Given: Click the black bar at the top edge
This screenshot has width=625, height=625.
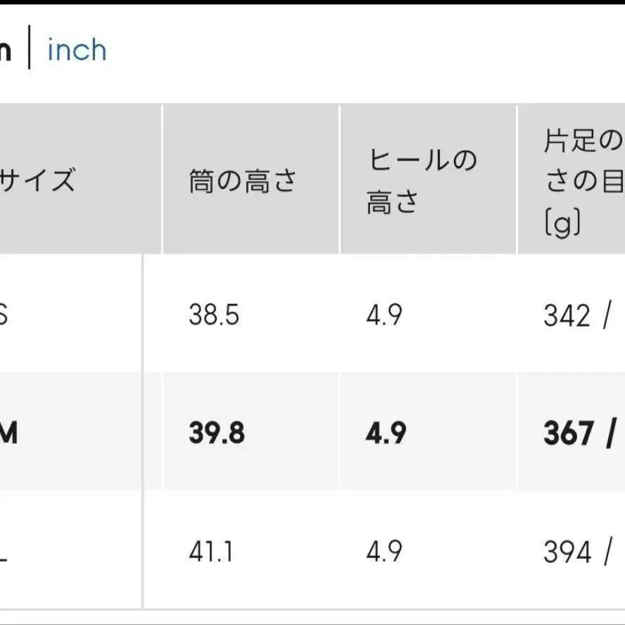Looking at the screenshot, I should 312,2.
